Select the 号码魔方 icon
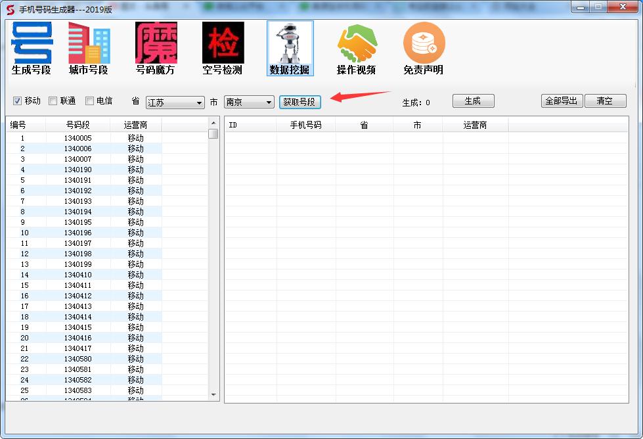Screen dimensions: 643x439 point(156,48)
